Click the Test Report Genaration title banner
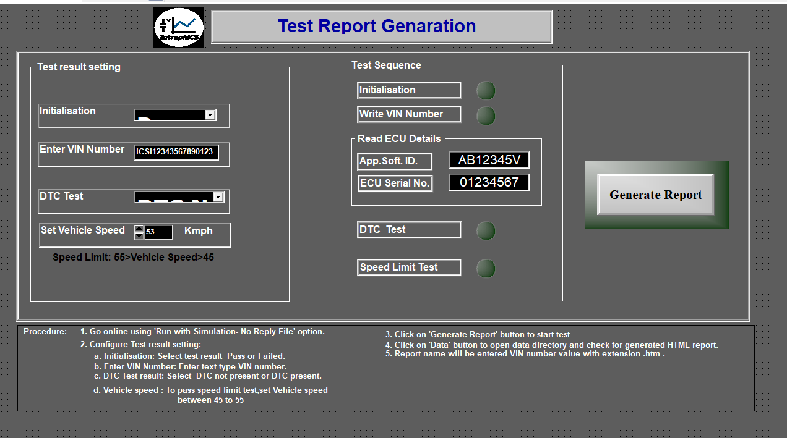This screenshot has width=787, height=438. click(381, 27)
